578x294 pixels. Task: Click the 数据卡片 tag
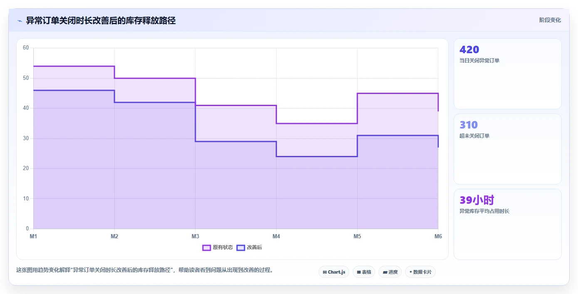(x=420, y=272)
